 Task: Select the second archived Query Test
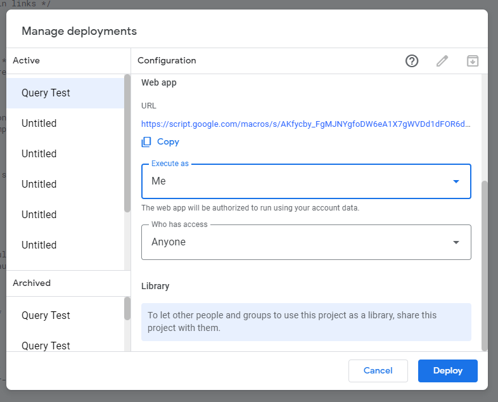[65, 345]
